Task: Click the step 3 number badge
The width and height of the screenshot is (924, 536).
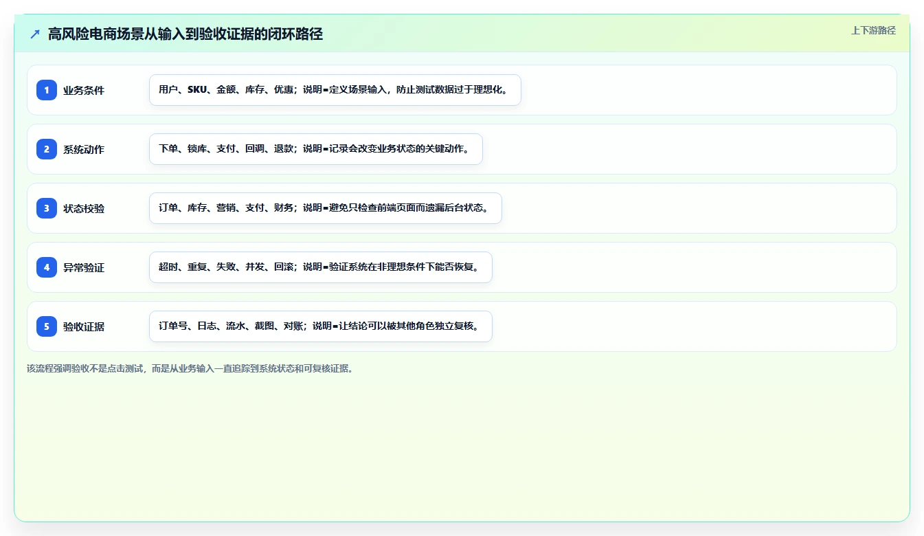Action: coord(47,208)
